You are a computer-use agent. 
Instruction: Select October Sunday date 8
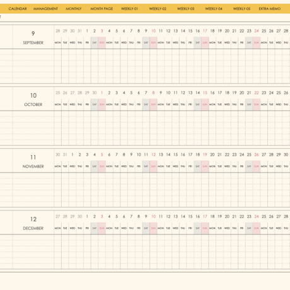coord(153,93)
